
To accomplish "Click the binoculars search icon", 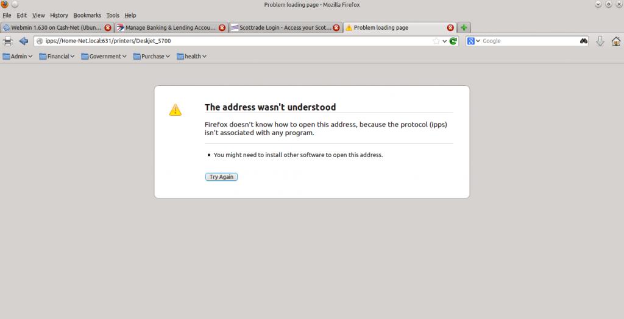I will pos(583,41).
